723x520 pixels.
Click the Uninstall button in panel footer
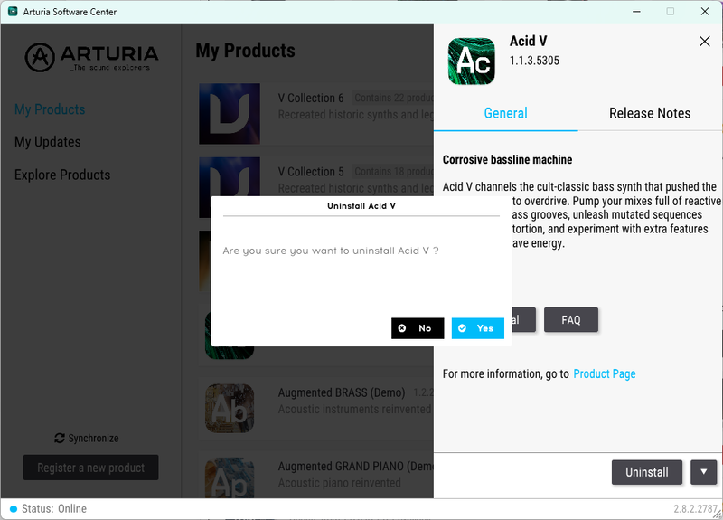click(x=646, y=472)
